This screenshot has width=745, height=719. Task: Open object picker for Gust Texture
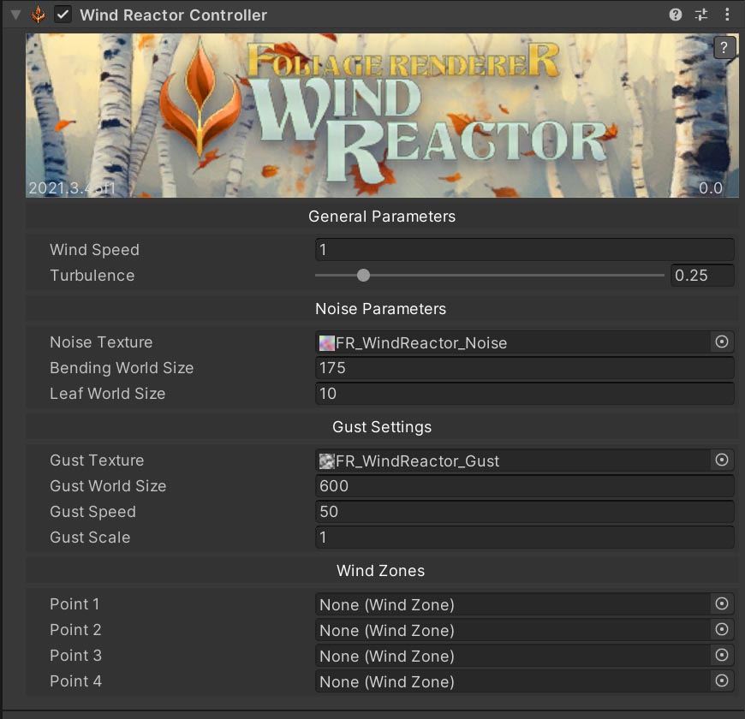[x=722, y=461]
